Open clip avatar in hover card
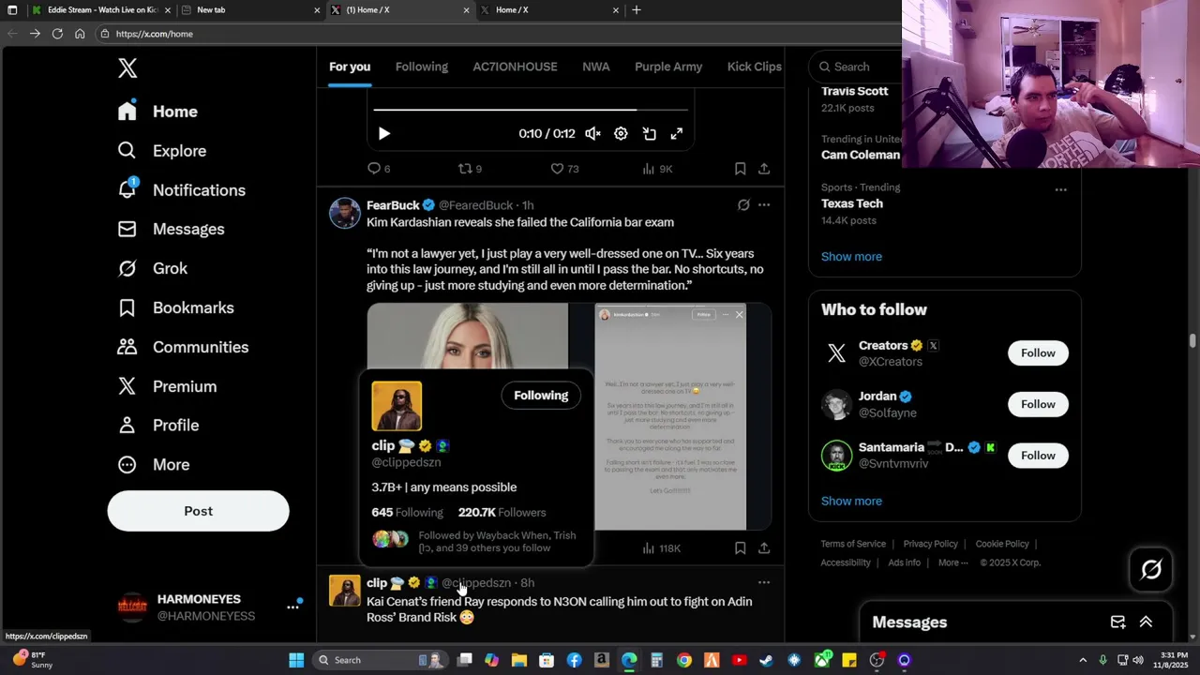Viewport: 1200px width, 675px height. (397, 406)
